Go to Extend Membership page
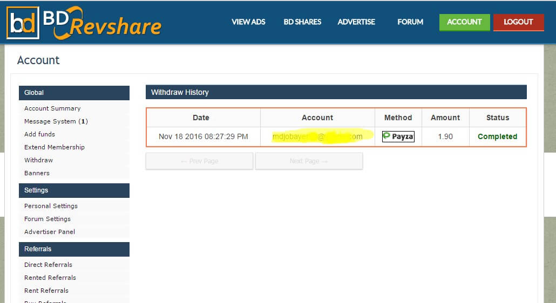The width and height of the screenshot is (556, 303). tap(55, 147)
